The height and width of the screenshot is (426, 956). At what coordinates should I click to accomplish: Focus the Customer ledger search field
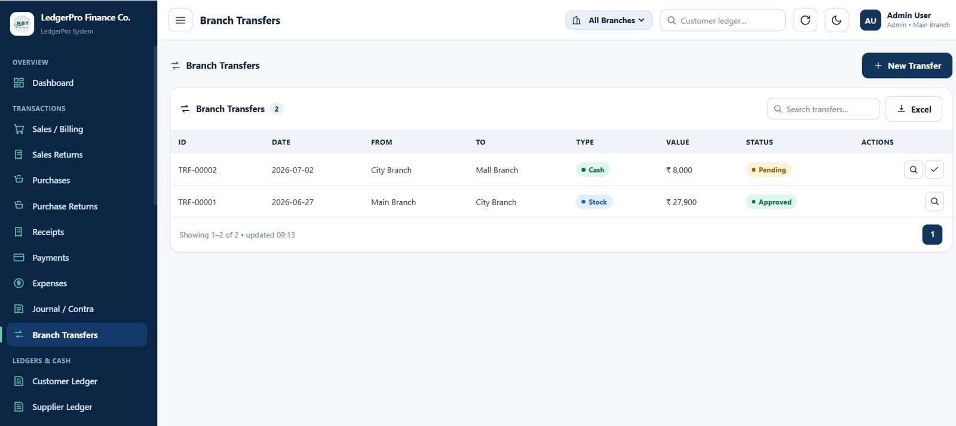click(x=722, y=20)
